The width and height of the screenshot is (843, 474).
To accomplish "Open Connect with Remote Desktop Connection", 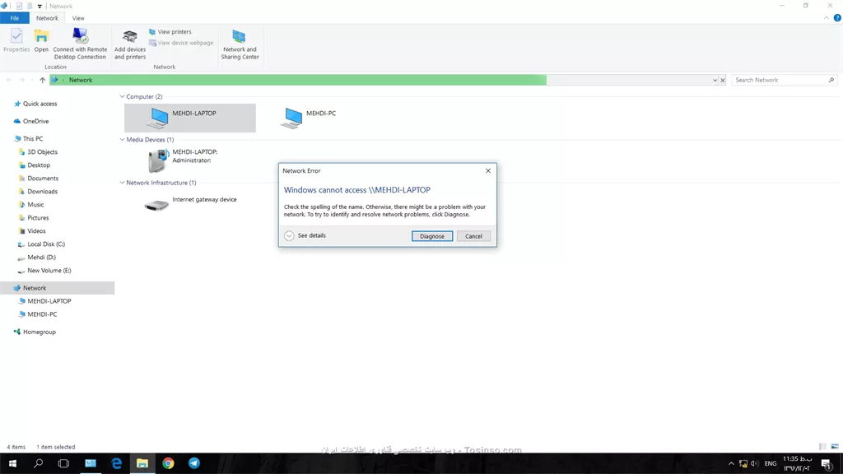I will click(x=80, y=44).
